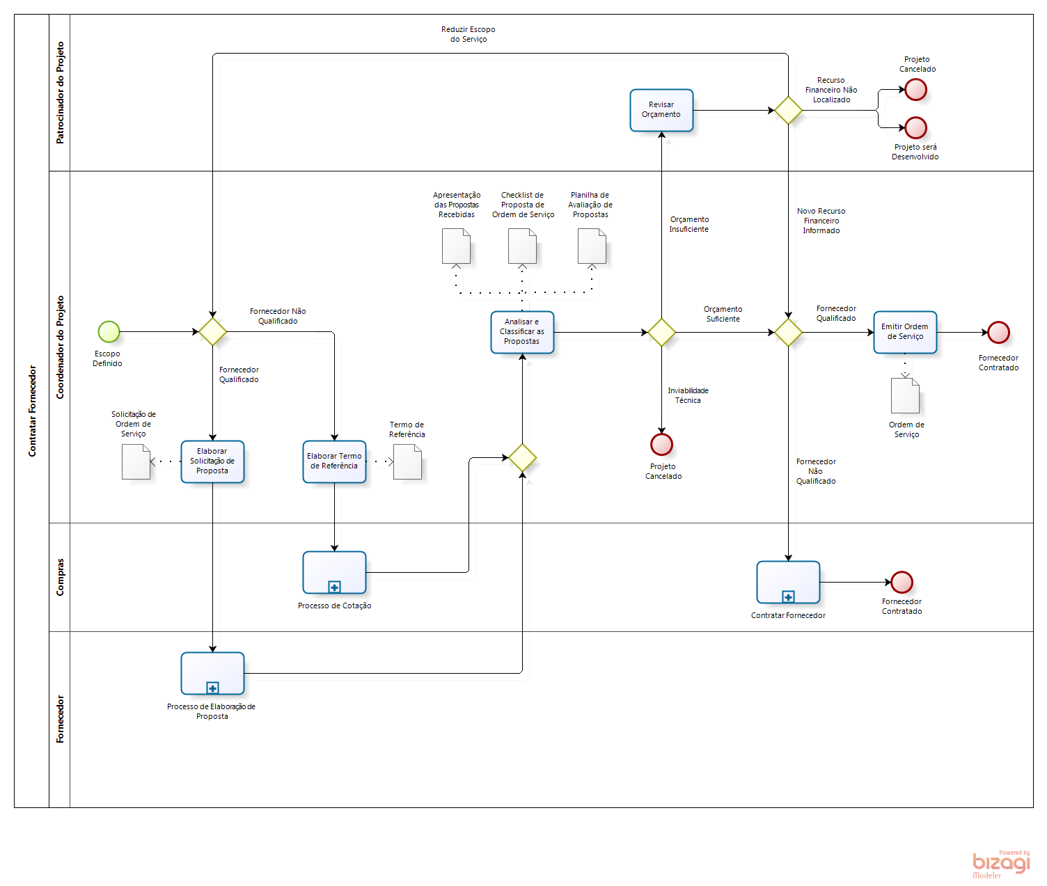Select the Revisar Orçamento task
The height and width of the screenshot is (886, 1047).
pyautogui.click(x=661, y=110)
